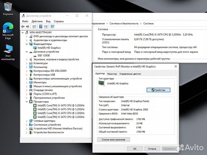The width and height of the screenshot is (207, 155).
Task: Click the Порты (COM и LPT) icon
Action: click(x=31, y=94)
